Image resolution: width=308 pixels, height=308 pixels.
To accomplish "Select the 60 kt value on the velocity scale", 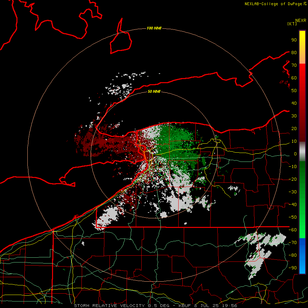I will pyautogui.click(x=294, y=78).
